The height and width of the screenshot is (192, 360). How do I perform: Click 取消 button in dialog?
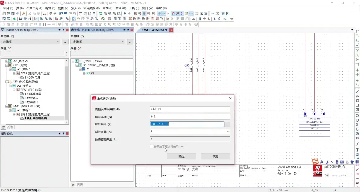point(215,156)
